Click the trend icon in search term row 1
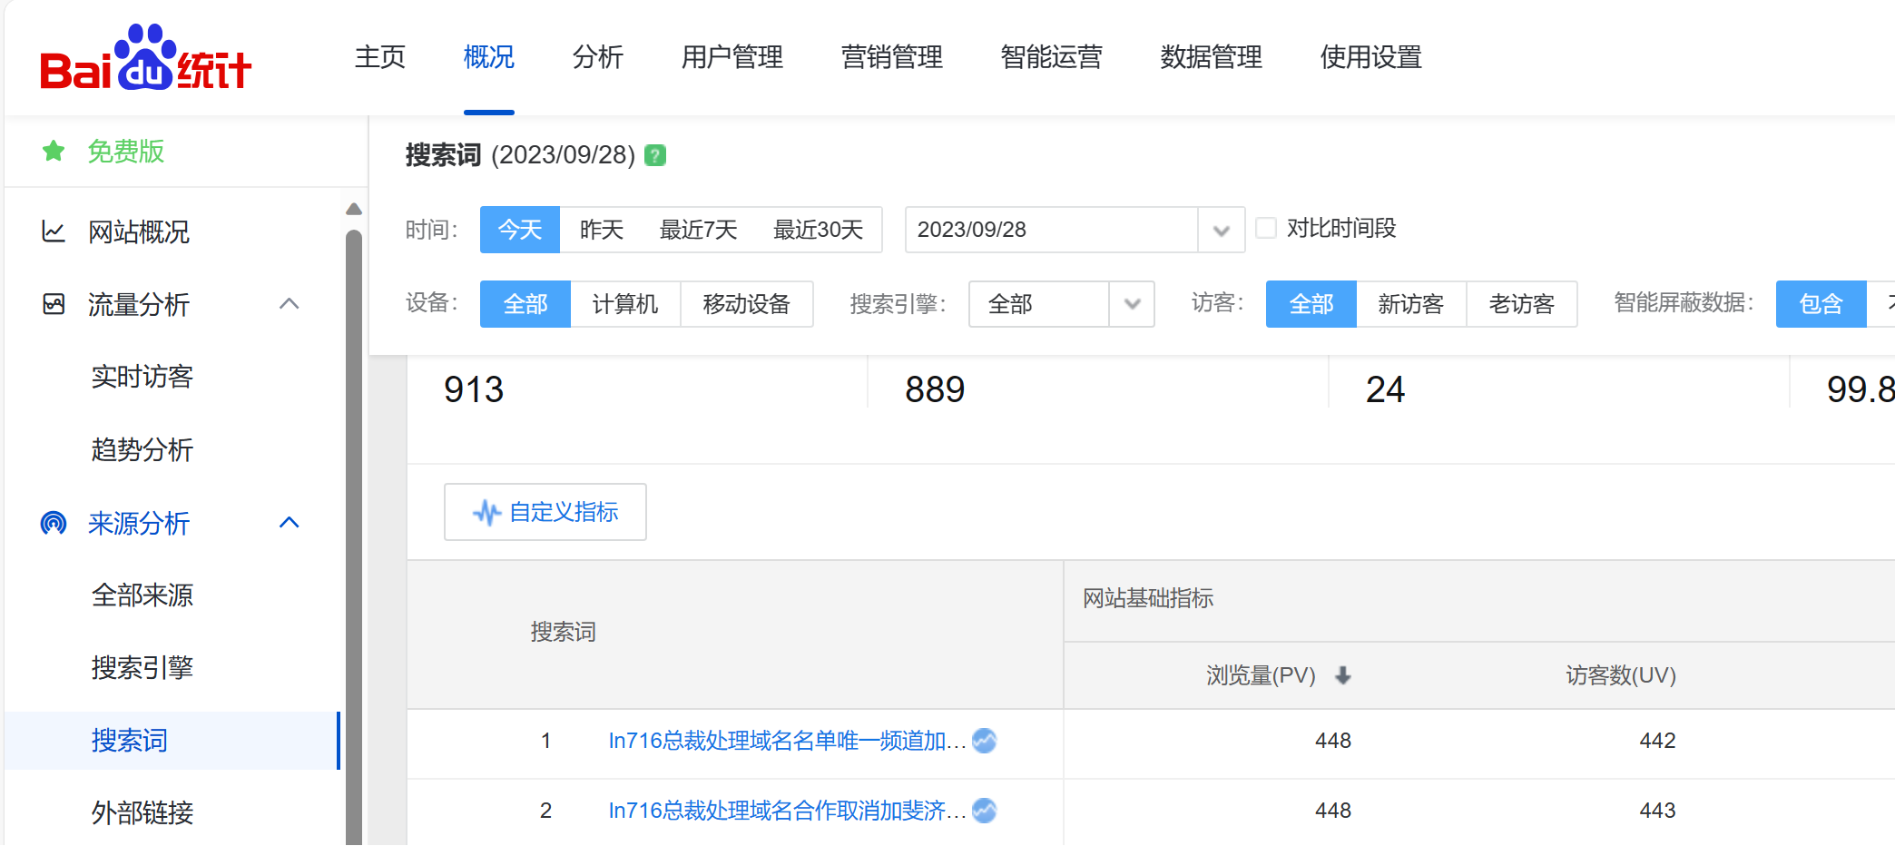This screenshot has width=1895, height=846. pos(984,741)
